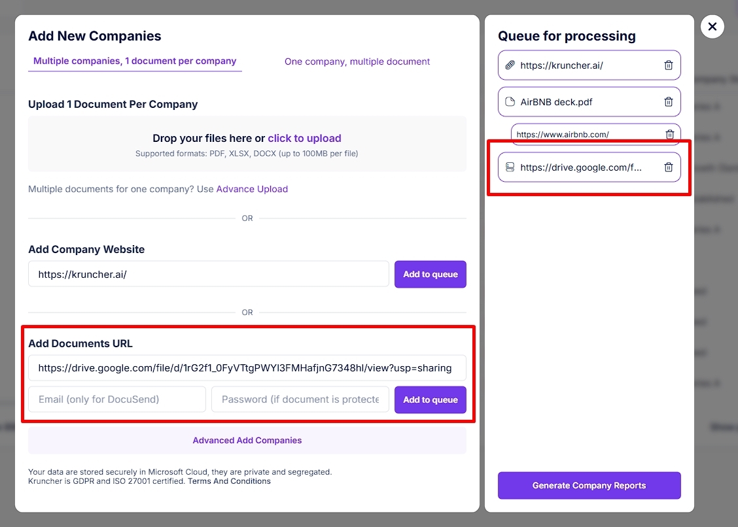Select Multiple companies, 1 document per company tab
The height and width of the screenshot is (527, 738).
(x=135, y=61)
